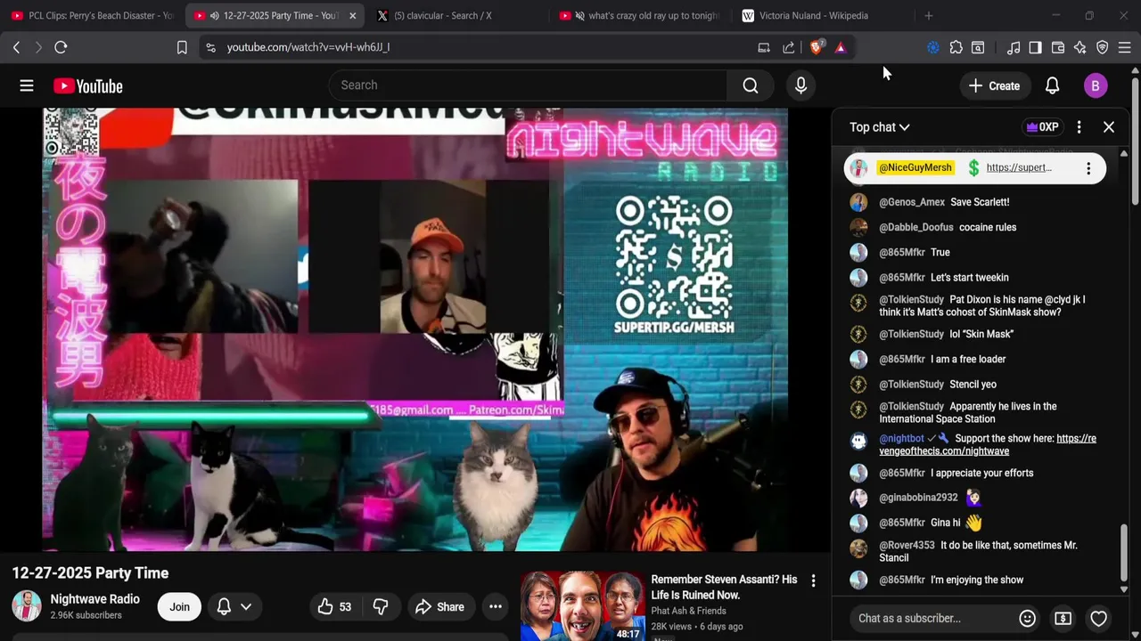This screenshot has height=641, width=1141.
Task: Close the live chat panel
Action: tap(1109, 127)
